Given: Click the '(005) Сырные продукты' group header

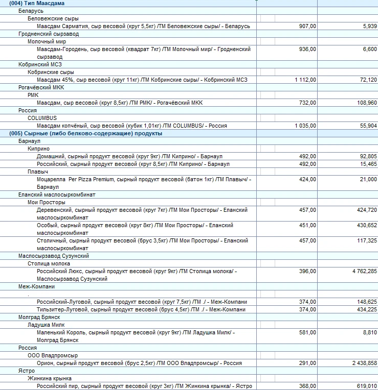Looking at the screenshot, I should (86, 133).
